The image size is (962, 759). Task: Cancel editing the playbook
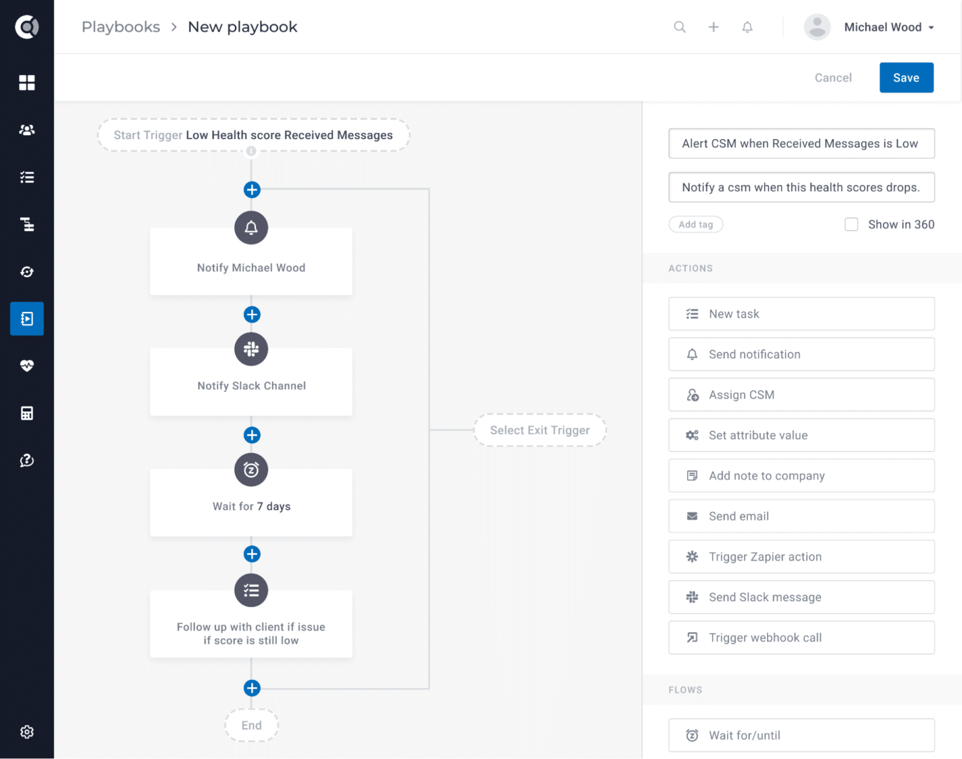point(833,77)
